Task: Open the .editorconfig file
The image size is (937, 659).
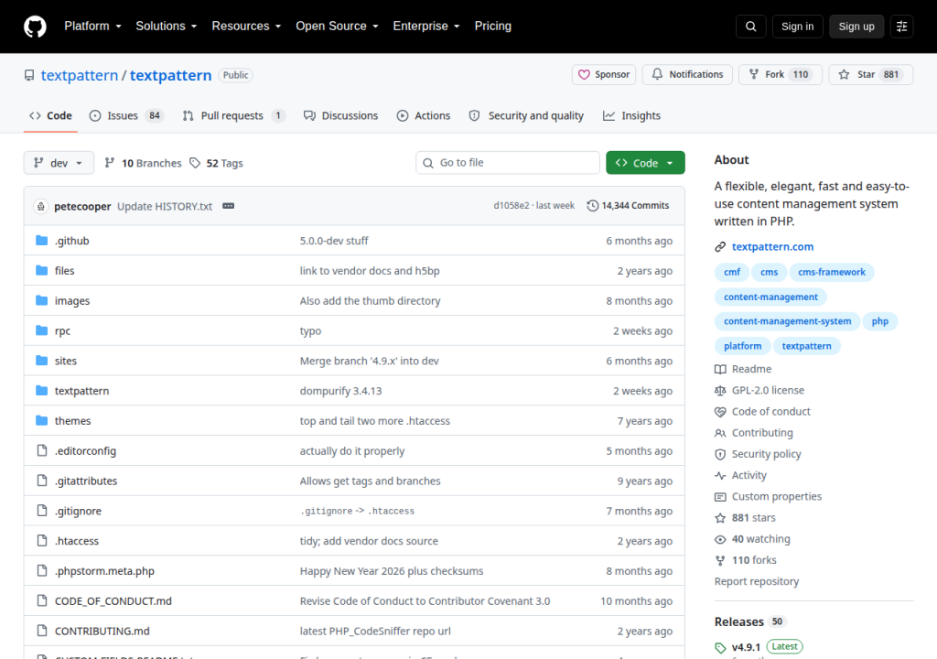Action: coord(85,451)
